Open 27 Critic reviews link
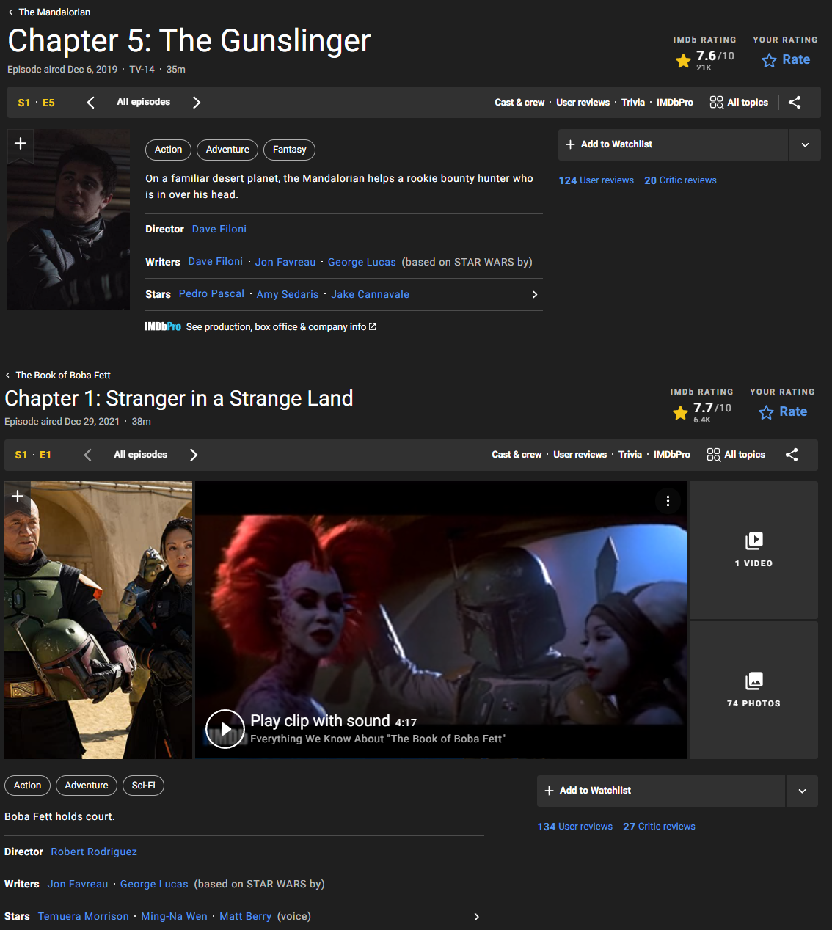 pos(659,827)
